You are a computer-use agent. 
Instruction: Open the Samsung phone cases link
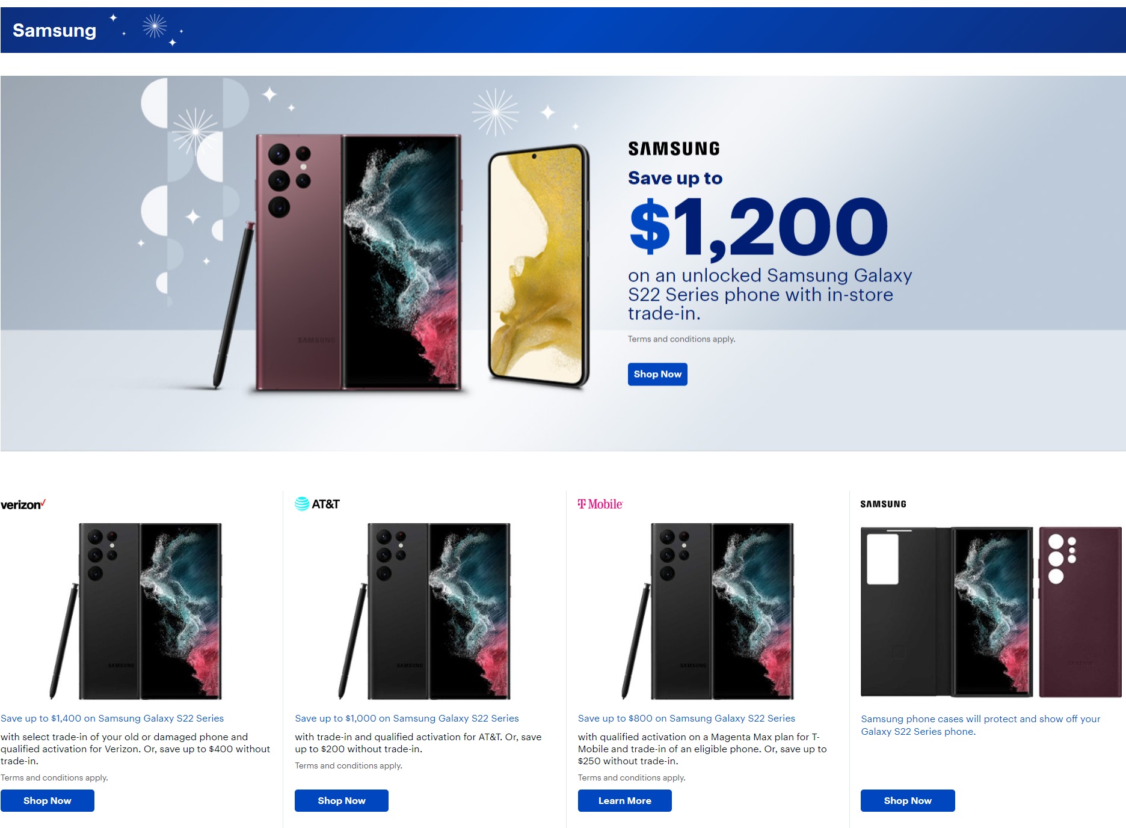pyautogui.click(x=980, y=725)
